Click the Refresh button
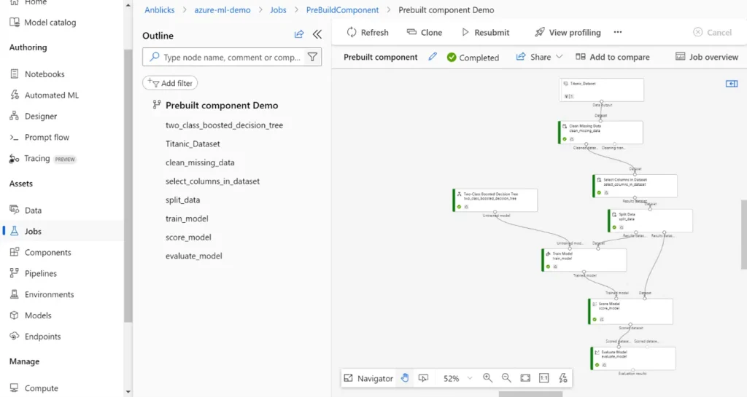 pyautogui.click(x=368, y=32)
